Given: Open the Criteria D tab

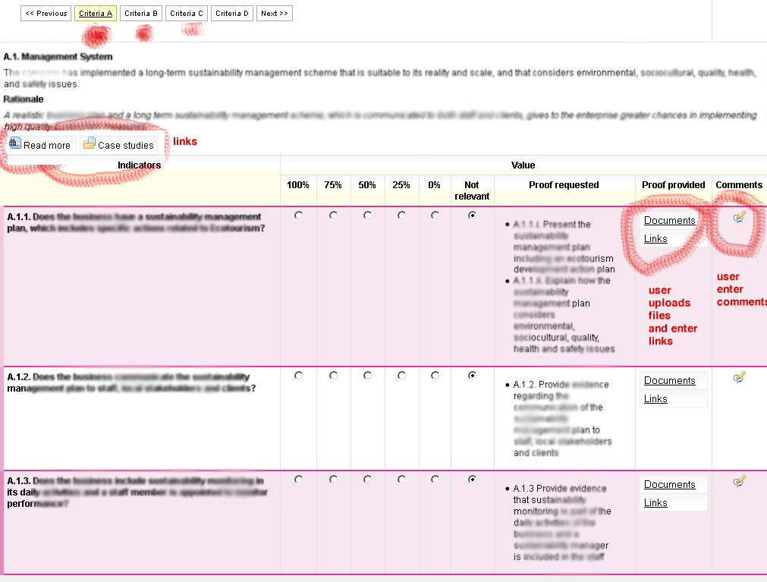Looking at the screenshot, I should (x=232, y=14).
